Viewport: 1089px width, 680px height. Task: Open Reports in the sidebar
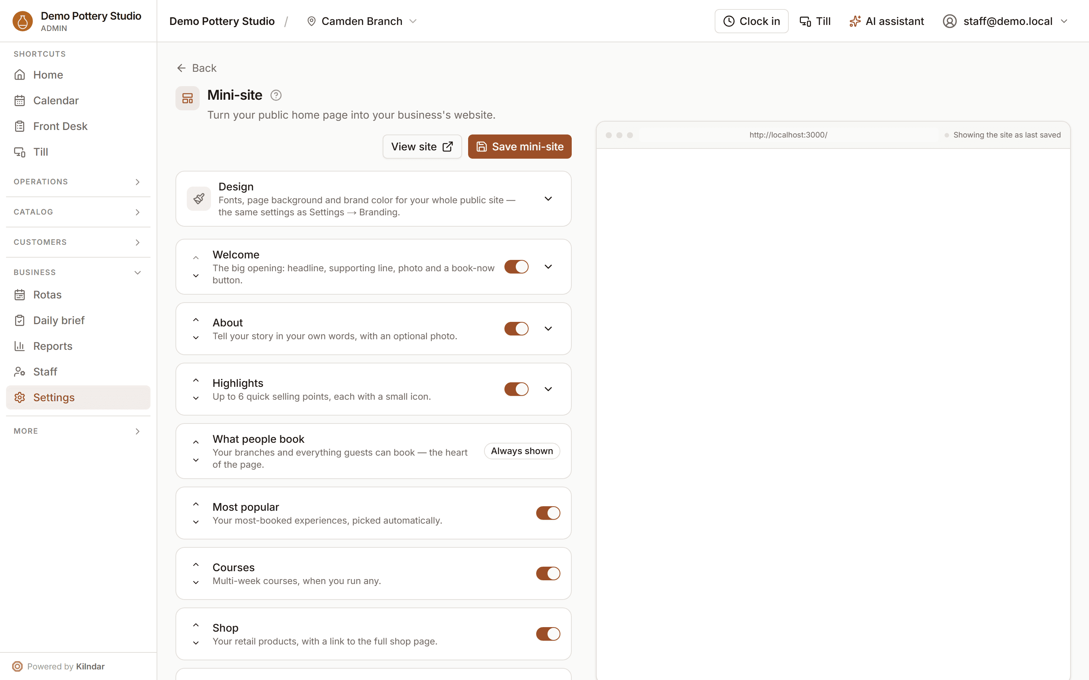click(78, 346)
